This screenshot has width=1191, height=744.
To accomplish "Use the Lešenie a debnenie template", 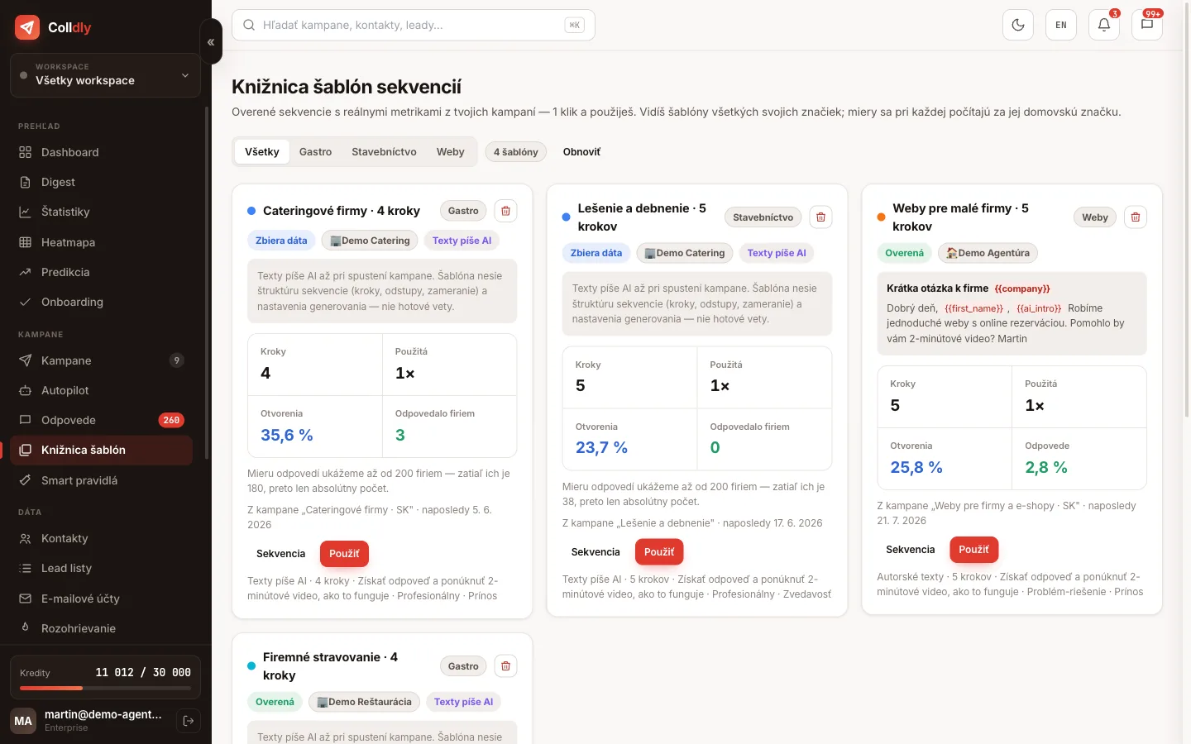I will [x=659, y=552].
